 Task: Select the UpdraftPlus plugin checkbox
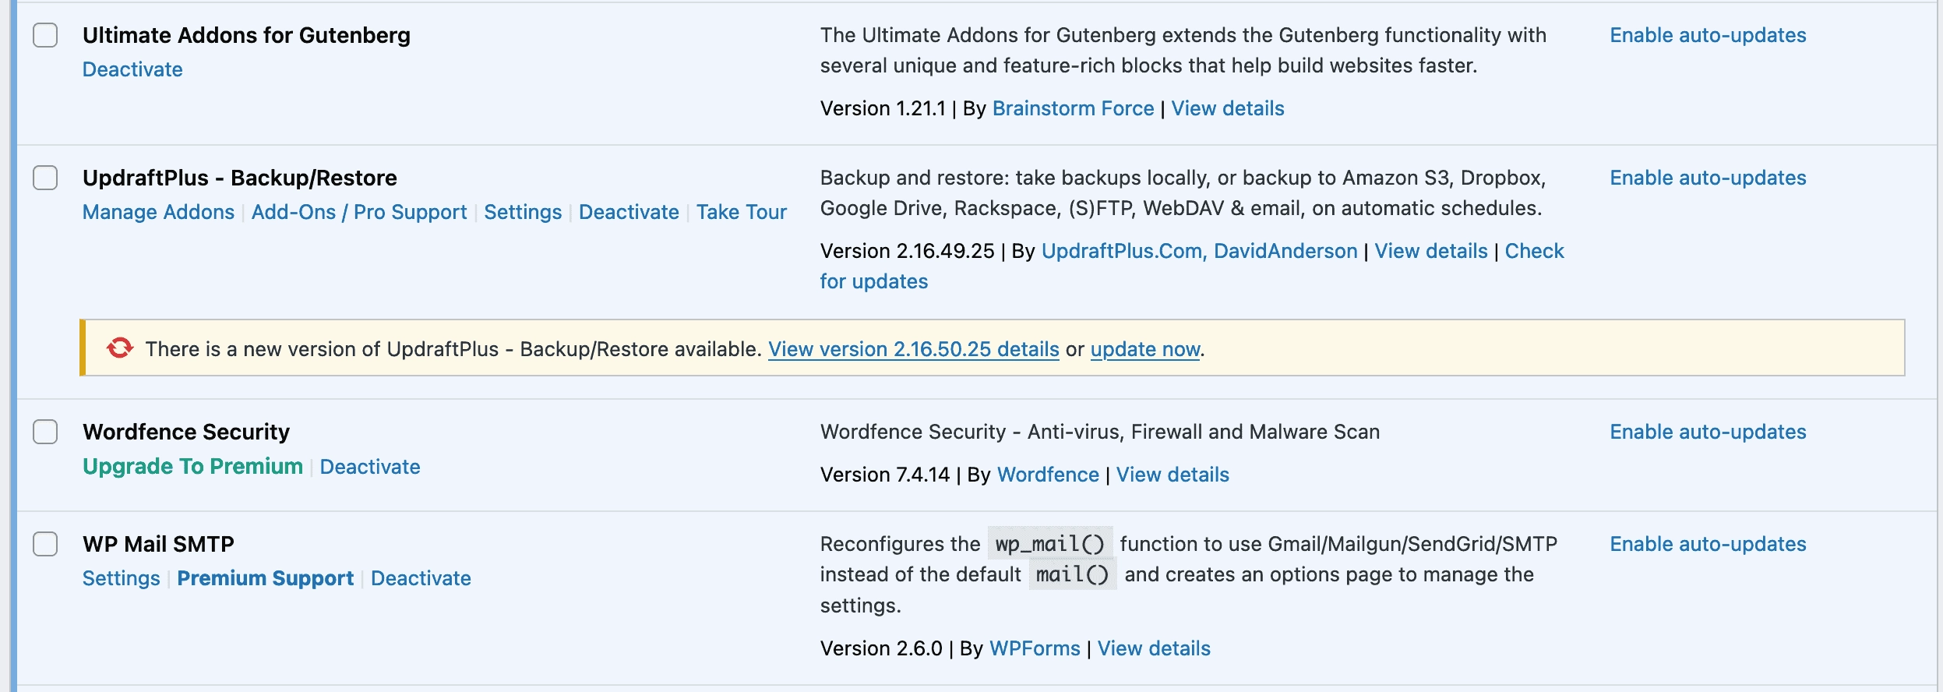click(45, 178)
